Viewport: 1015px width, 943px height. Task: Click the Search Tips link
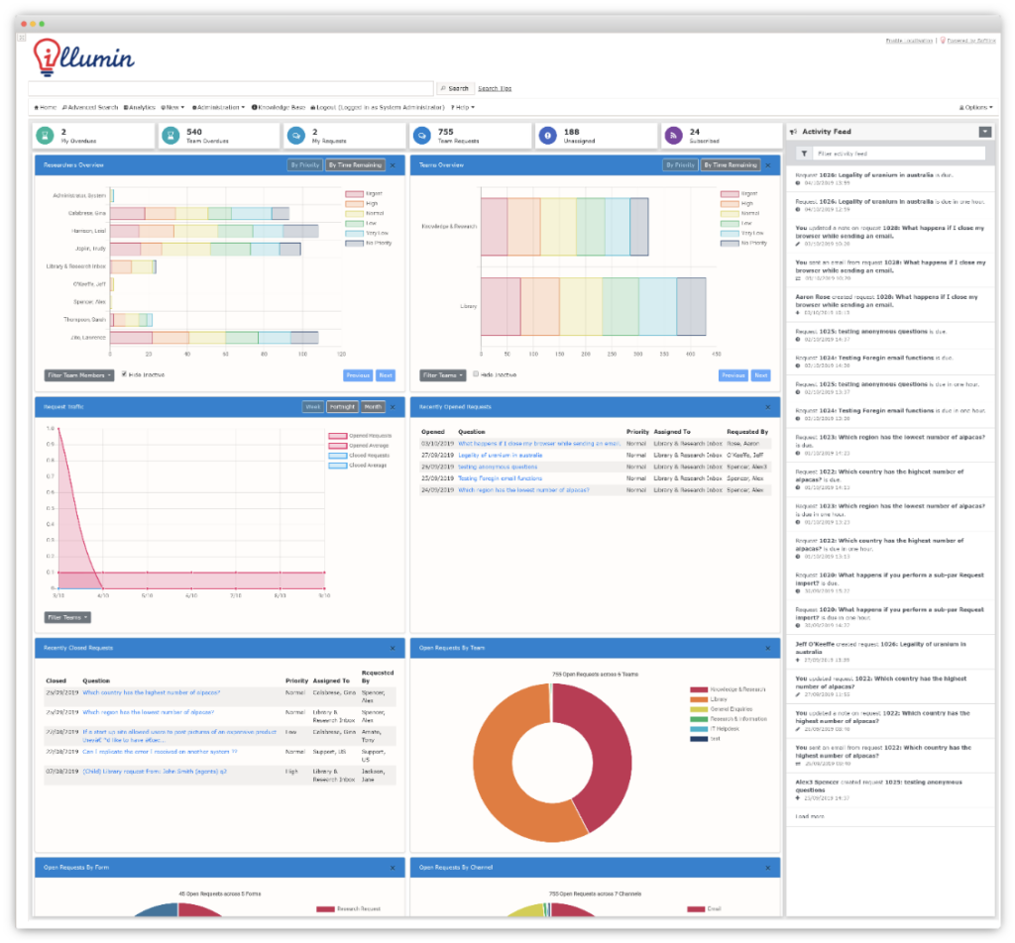495,88
